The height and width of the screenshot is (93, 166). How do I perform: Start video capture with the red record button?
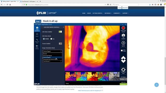pos(123,28)
